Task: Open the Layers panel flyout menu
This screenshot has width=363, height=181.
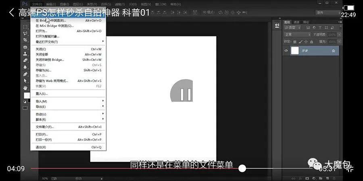Action: coord(340,22)
